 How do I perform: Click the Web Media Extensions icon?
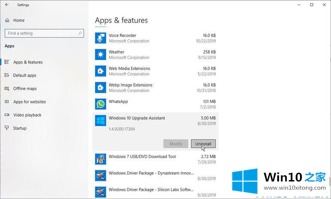click(101, 71)
